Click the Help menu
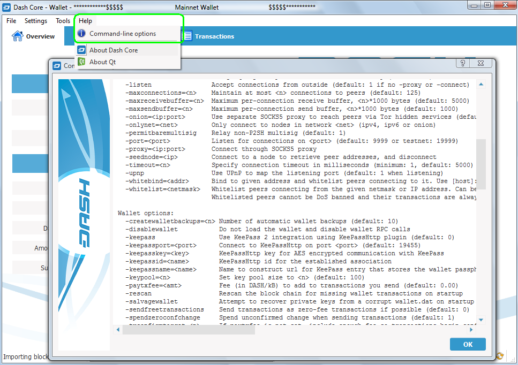The image size is (518, 365). coord(85,21)
